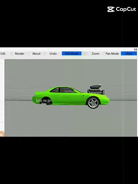This screenshot has height=184, width=138.
Task: Toggle the highlighted Orbit mode button
Action: [129, 53]
